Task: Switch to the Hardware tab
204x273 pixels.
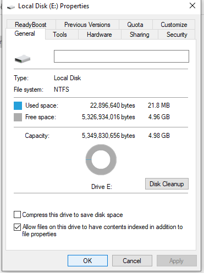Action: [100, 35]
